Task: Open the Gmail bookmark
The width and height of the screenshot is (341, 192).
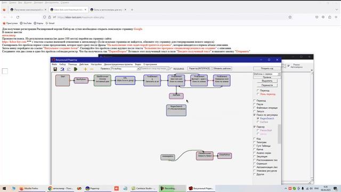Action: [x=50, y=23]
